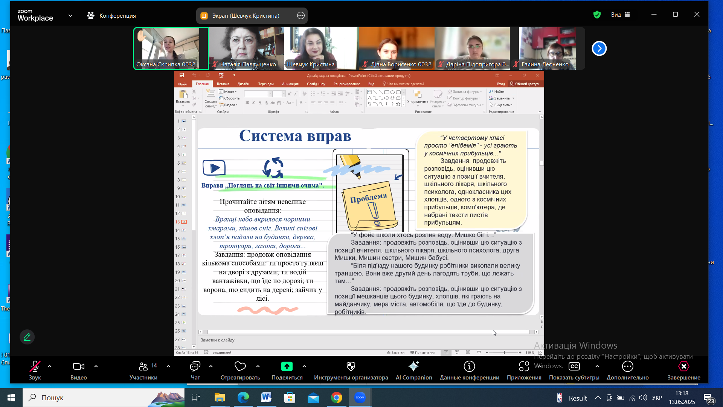Image resolution: width=723 pixels, height=407 pixels.
Task: Click the Windows Start button
Action: coord(11,398)
